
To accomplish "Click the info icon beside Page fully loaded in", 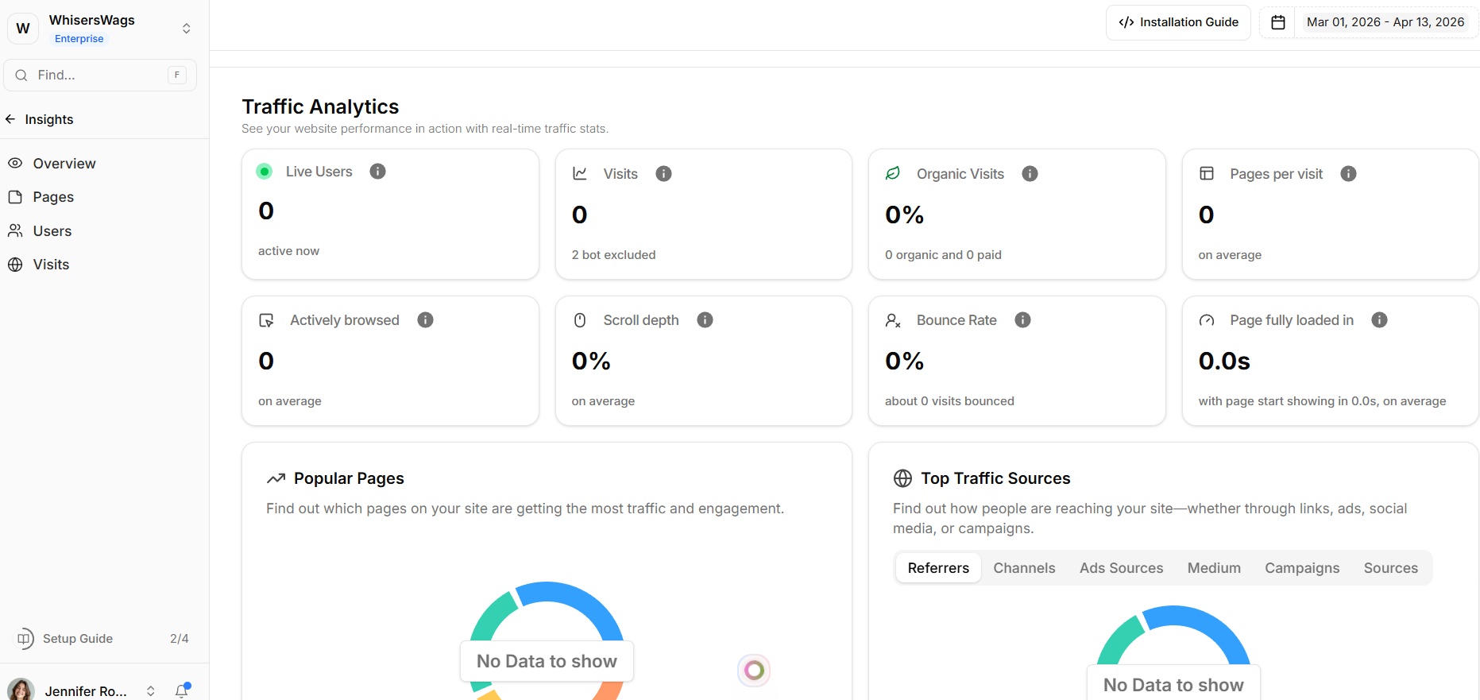I will (1379, 320).
